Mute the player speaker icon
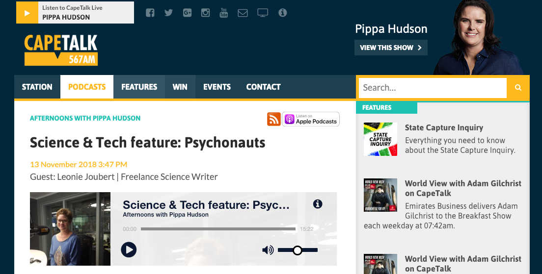542x274 pixels. click(x=268, y=250)
